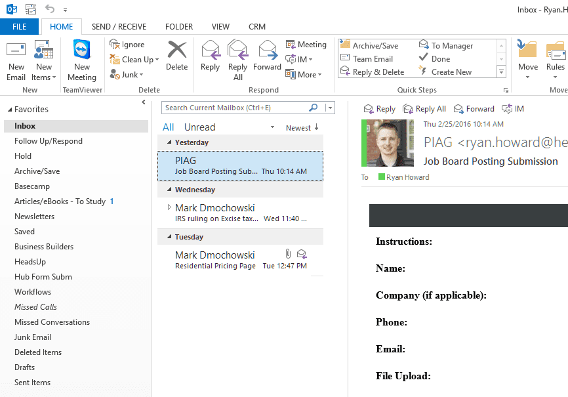
Task: Click the Send/Receive All Folders quick-access icon
Action: point(31,9)
